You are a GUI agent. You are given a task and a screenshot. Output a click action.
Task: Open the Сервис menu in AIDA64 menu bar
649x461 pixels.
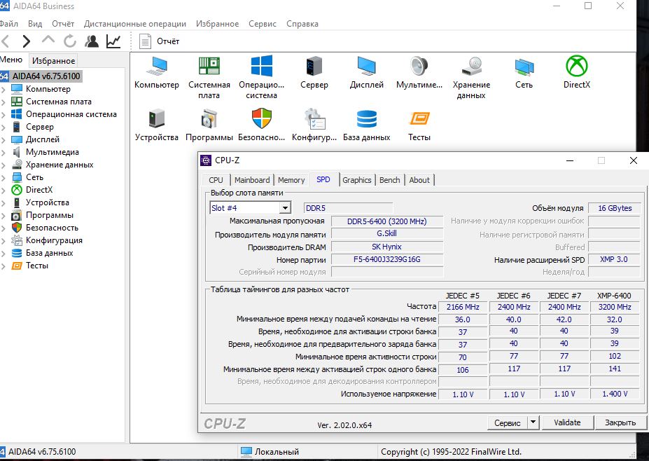(x=263, y=24)
